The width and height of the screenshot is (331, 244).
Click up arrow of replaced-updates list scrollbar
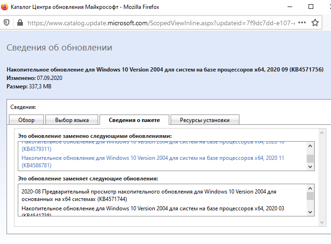coord(310,188)
